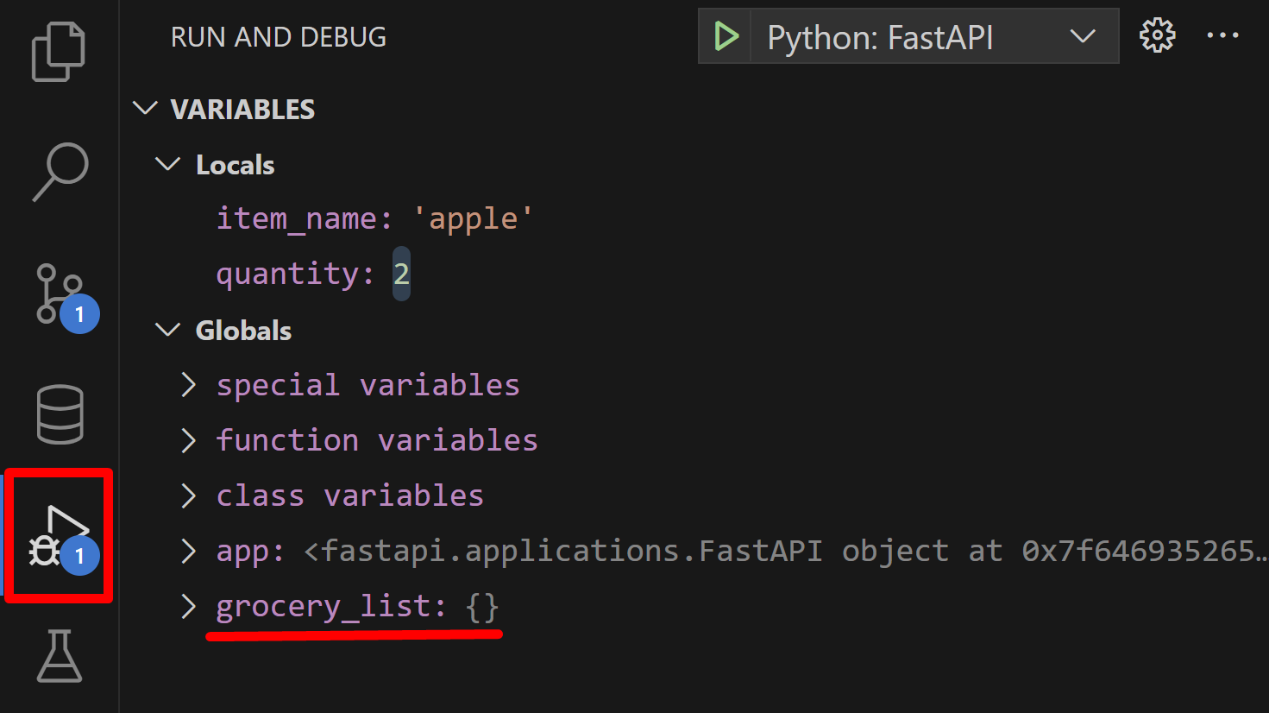The height and width of the screenshot is (713, 1269).
Task: Click the Source Control badge showing 1
Action: point(79,314)
